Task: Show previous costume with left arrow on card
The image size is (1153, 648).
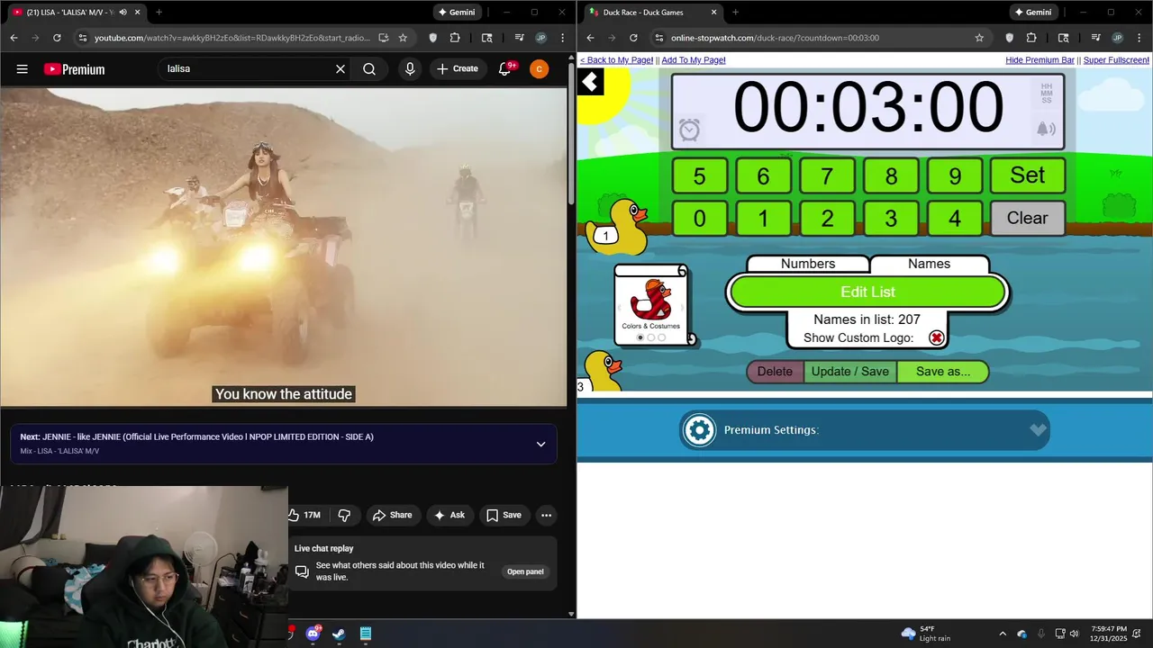Action: (x=620, y=307)
